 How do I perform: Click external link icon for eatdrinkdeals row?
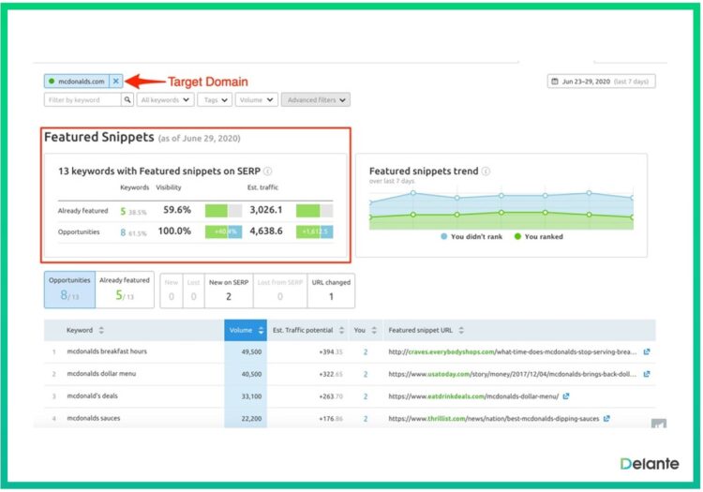click(566, 396)
